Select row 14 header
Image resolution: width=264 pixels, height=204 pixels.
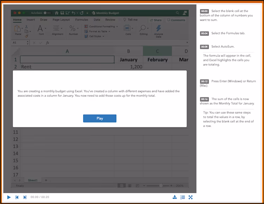pos(15,153)
